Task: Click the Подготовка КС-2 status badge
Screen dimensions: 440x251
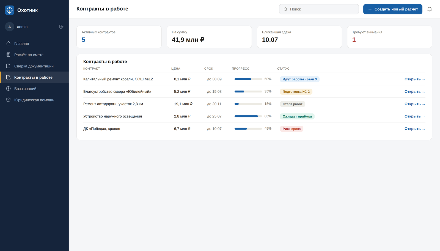Action: point(296,92)
